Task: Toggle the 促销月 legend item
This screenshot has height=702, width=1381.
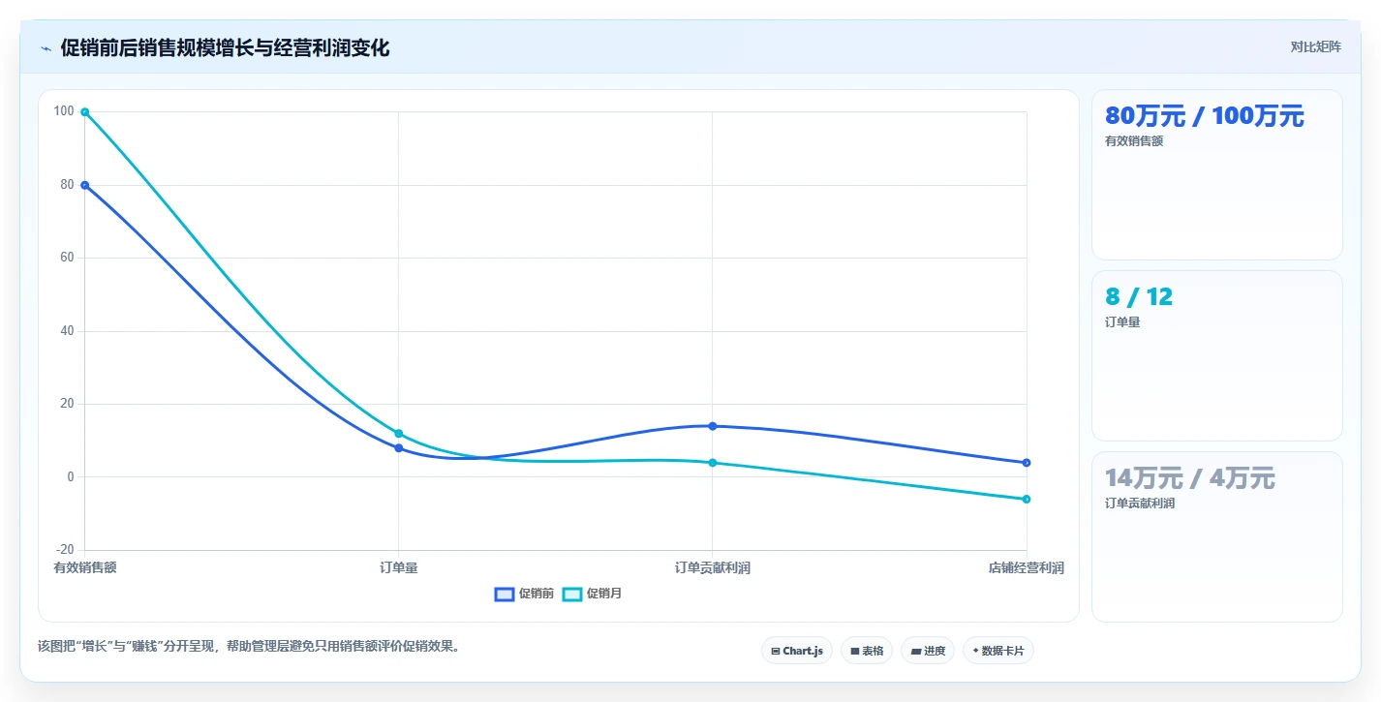Action: pos(592,594)
